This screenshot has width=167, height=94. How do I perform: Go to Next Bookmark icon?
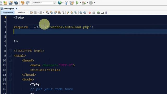[72, 13]
